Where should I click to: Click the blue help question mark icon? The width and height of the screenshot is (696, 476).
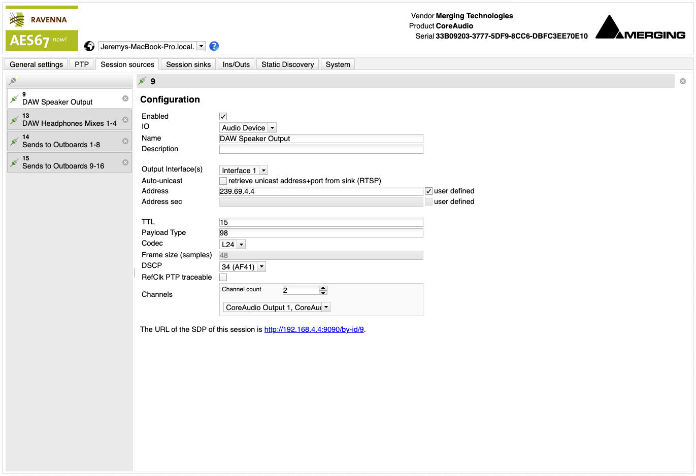[214, 46]
